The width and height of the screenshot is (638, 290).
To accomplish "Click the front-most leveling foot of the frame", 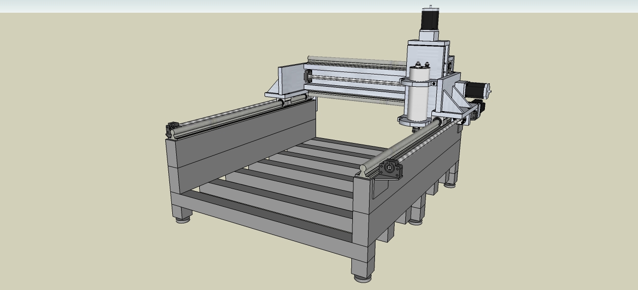I will [x=363, y=277].
